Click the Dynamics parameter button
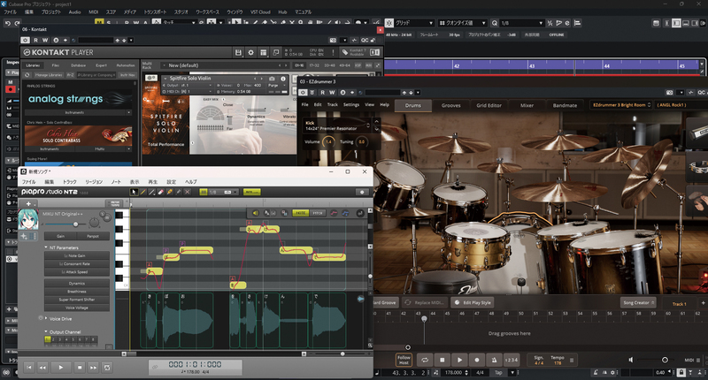 (x=77, y=284)
